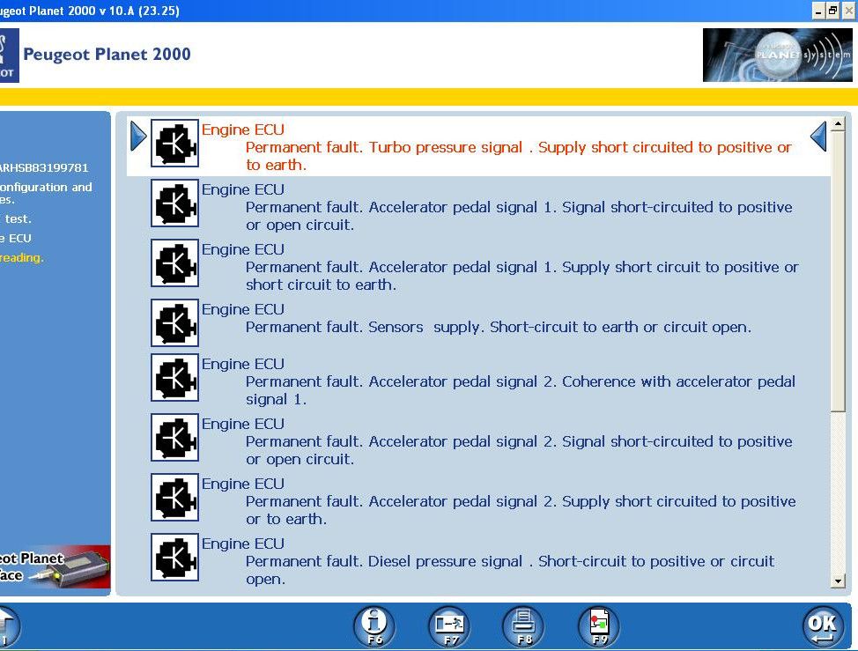Click engine icon for pedal signal 2 coherence fault
The height and width of the screenshot is (651, 858).
coord(174,377)
